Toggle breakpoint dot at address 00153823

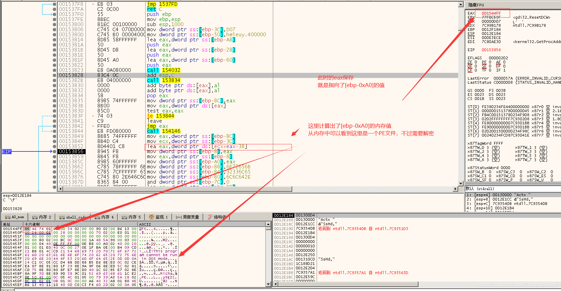click(55, 70)
